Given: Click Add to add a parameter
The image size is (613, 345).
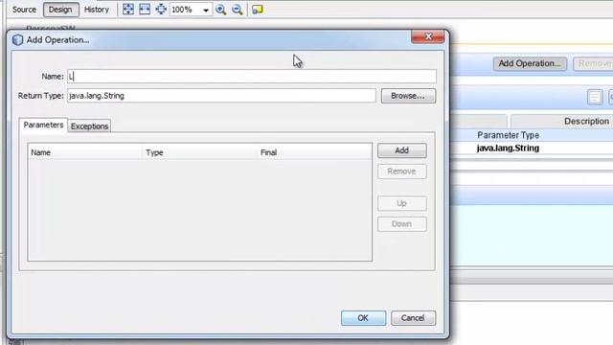Looking at the screenshot, I should pos(402,150).
